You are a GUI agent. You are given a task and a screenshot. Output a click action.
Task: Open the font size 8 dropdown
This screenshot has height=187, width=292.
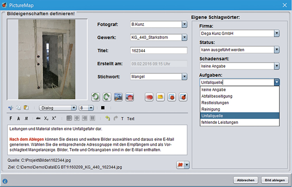click(x=91, y=108)
